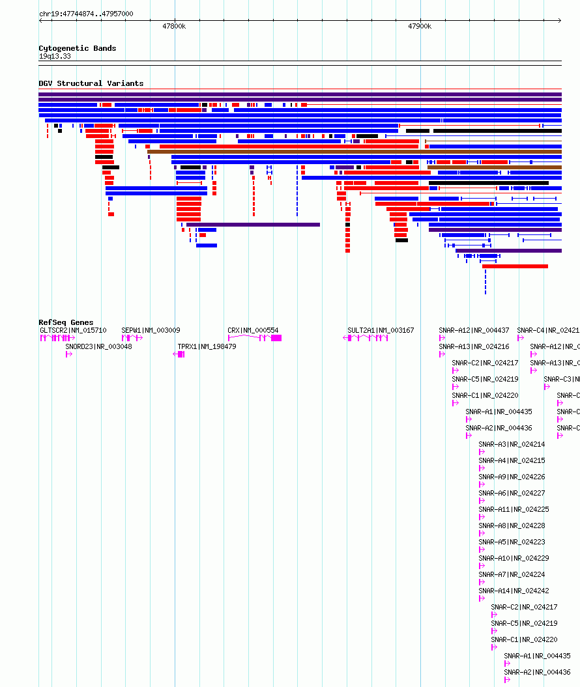Open the SEPW1|NM_003009 gene label

click(x=151, y=330)
